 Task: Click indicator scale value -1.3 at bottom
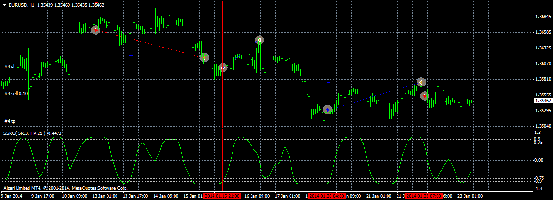(x=539, y=189)
